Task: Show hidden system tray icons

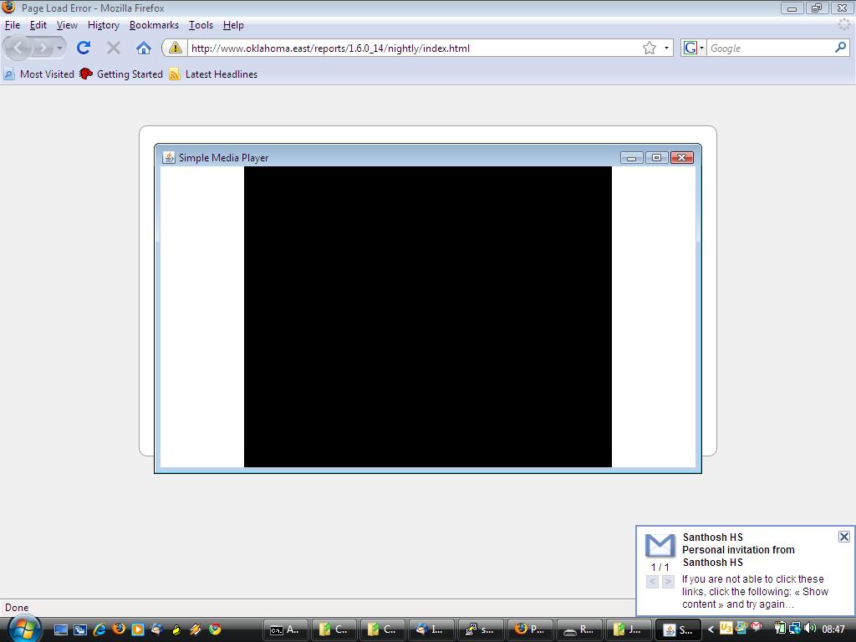Action: click(711, 629)
